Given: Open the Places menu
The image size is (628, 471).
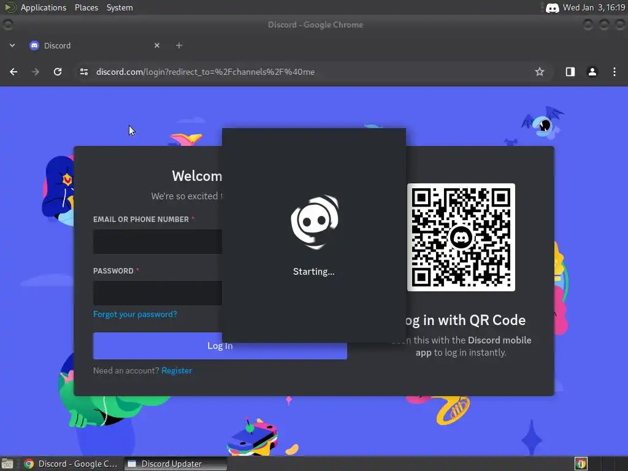Looking at the screenshot, I should click(86, 7).
